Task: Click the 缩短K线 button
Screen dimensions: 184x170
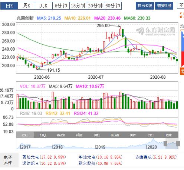Action: pos(164,6)
